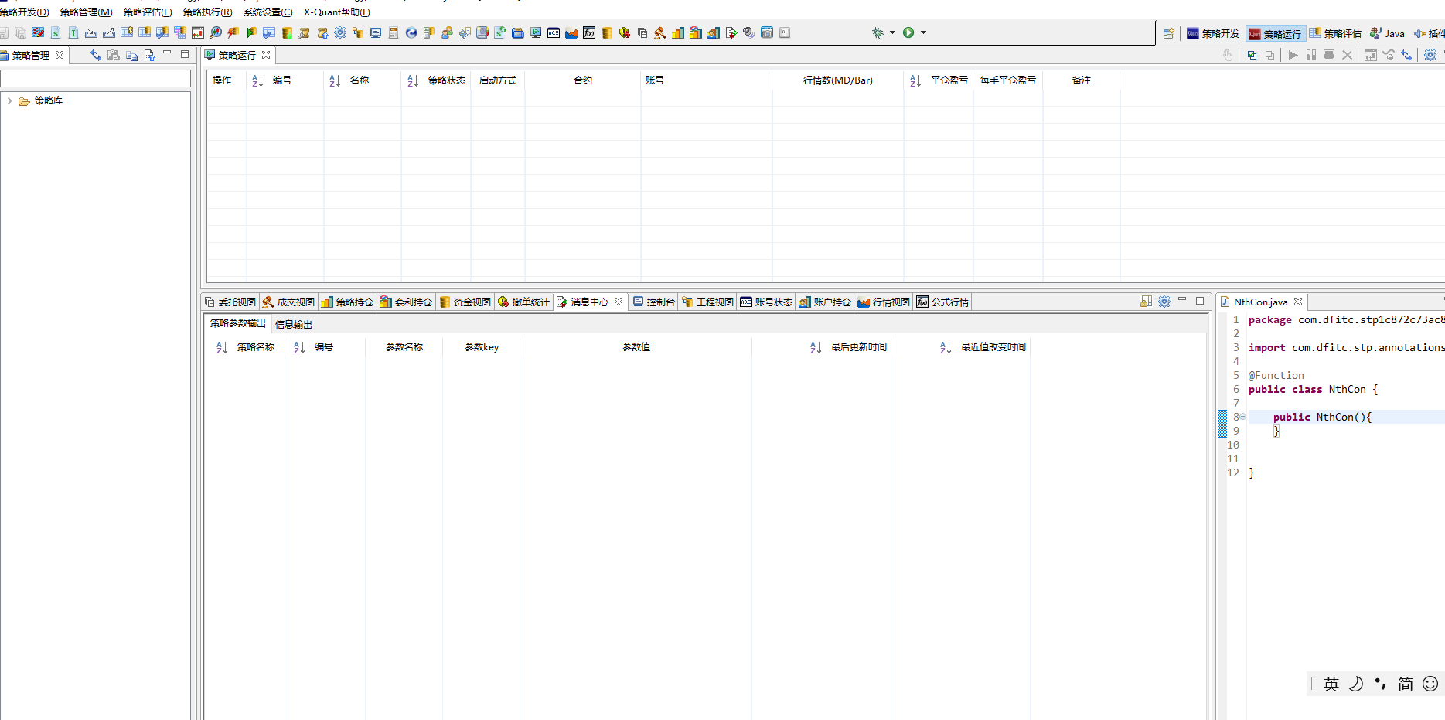Switch to 策略开发 perspective
The image size is (1445, 720).
click(x=1213, y=34)
